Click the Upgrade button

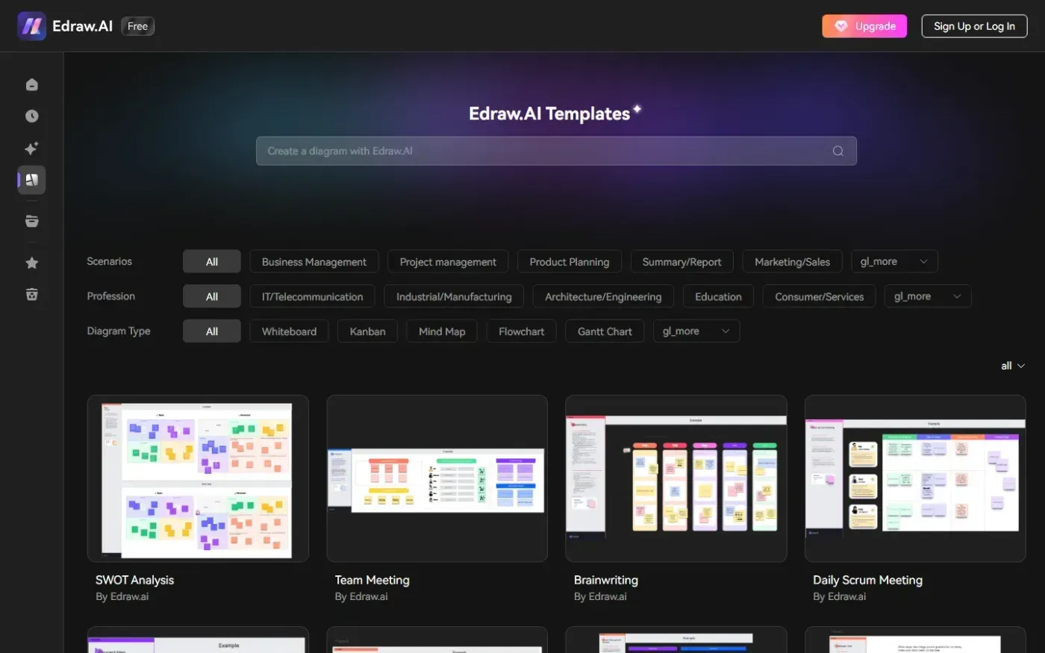point(864,26)
